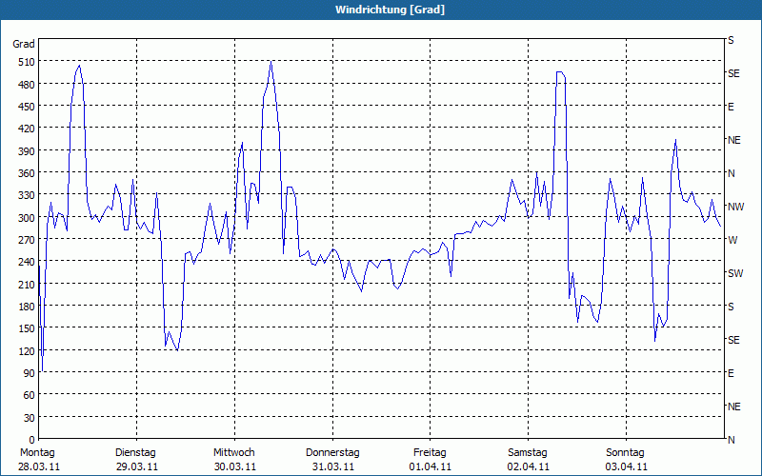Click the 29.03.11 date label
The width and height of the screenshot is (762, 476).
coord(137,466)
